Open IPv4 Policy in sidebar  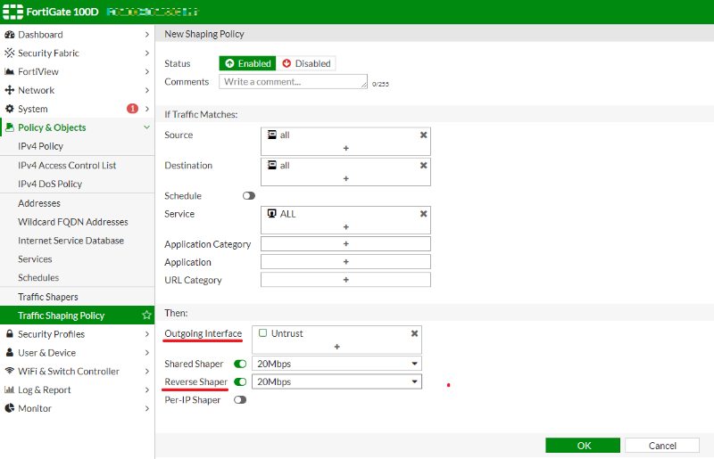click(41, 146)
